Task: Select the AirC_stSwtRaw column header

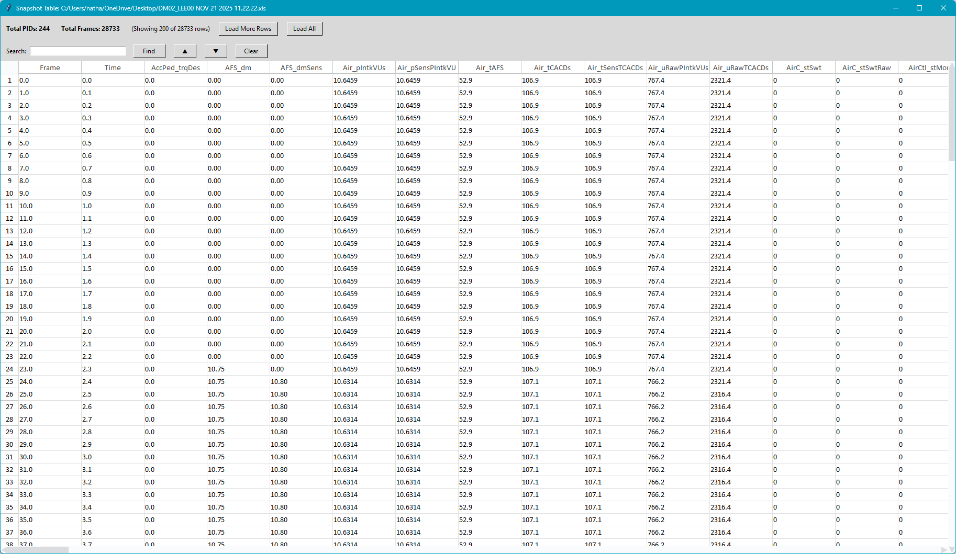Action: pos(866,67)
